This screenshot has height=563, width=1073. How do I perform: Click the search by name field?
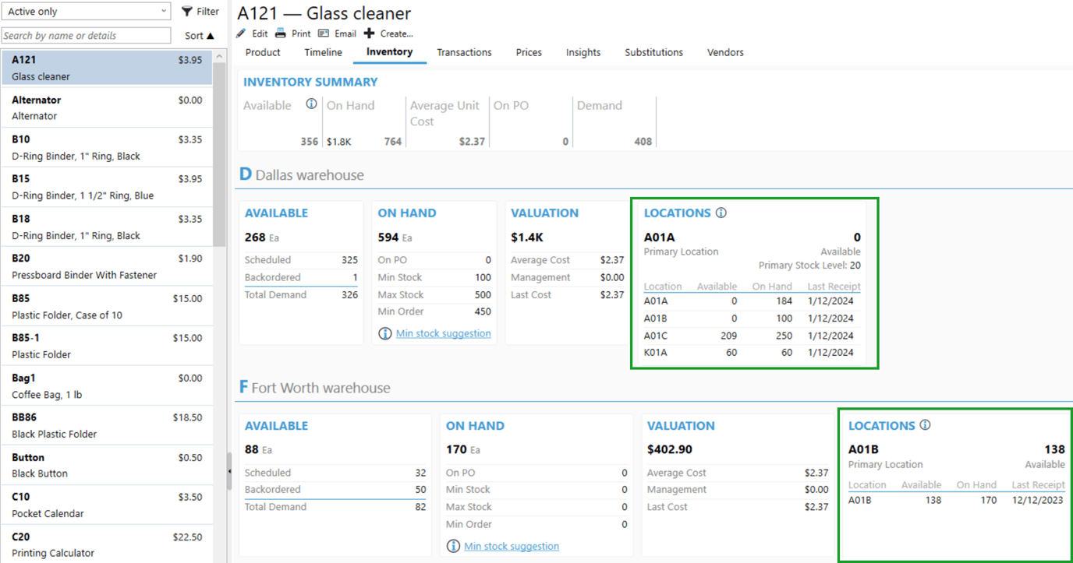pyautogui.click(x=86, y=36)
